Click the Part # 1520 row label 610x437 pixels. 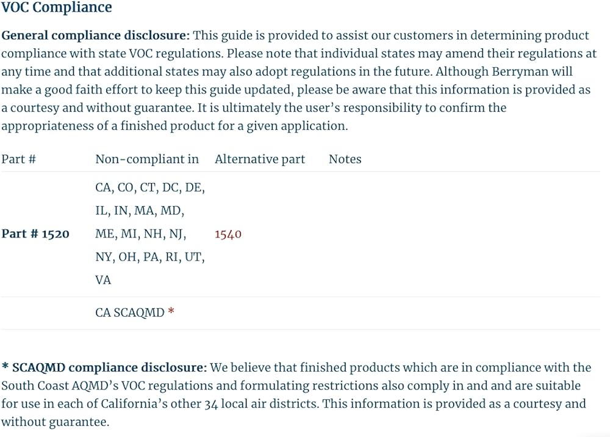[35, 234]
